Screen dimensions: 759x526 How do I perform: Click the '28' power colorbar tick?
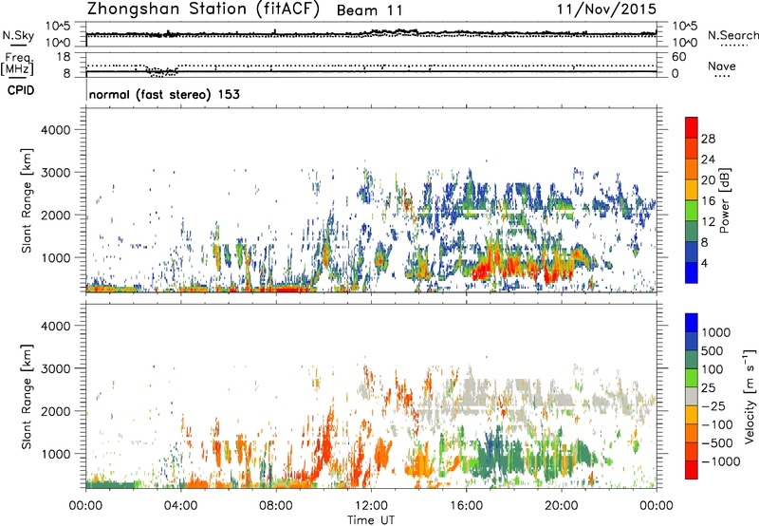708,139
